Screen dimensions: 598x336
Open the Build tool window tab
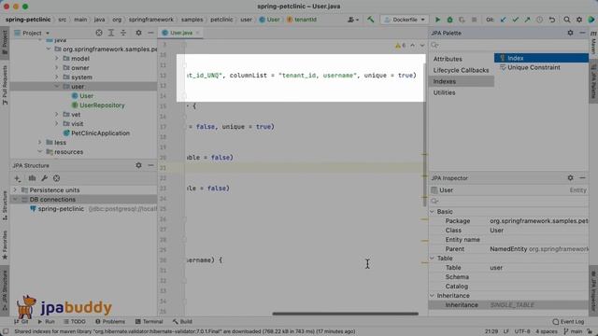[x=182, y=321]
